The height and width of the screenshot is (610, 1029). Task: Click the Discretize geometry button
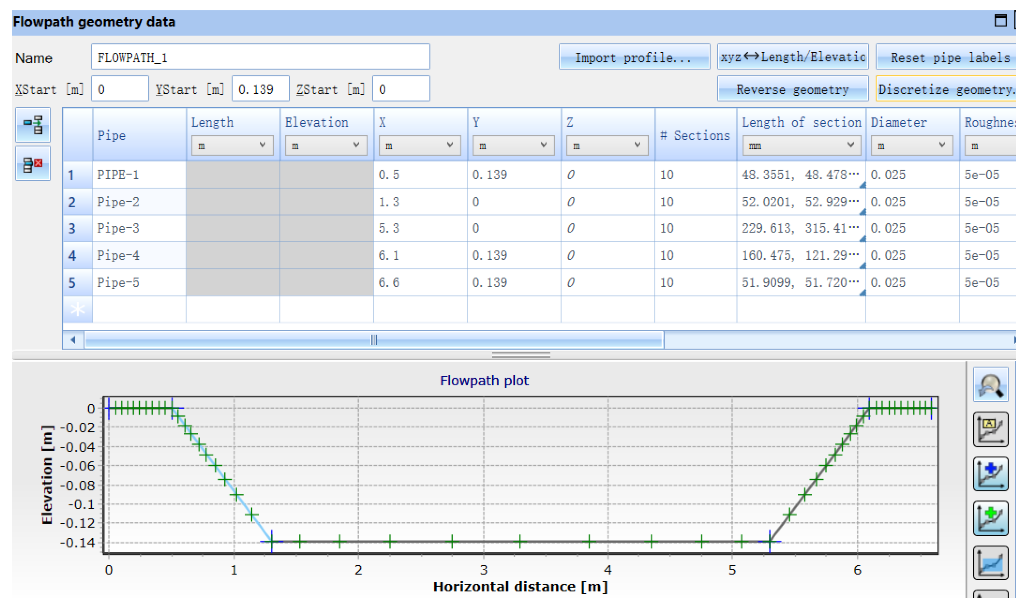[945, 89]
